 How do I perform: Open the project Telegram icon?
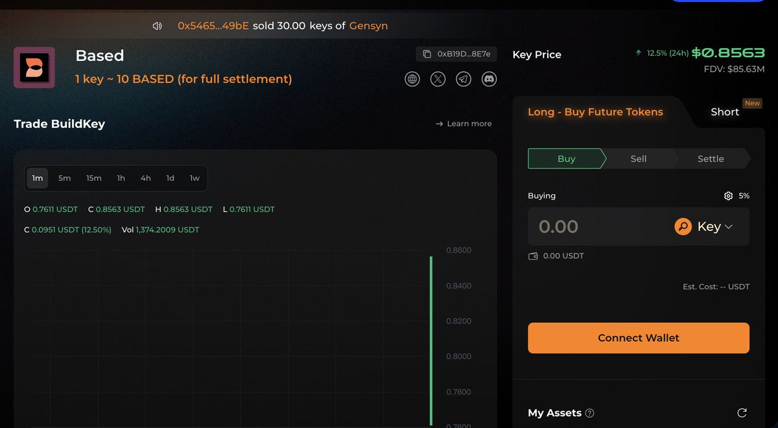point(464,79)
